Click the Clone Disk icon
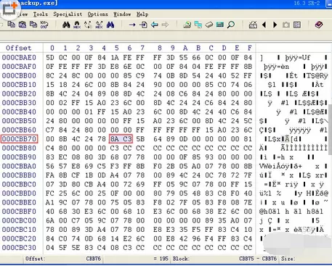 tap(198, 25)
